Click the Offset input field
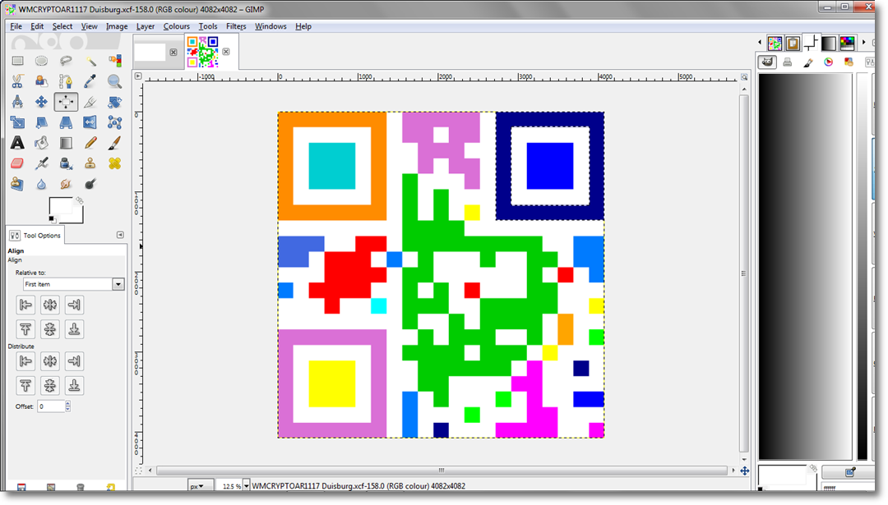 pos(51,406)
